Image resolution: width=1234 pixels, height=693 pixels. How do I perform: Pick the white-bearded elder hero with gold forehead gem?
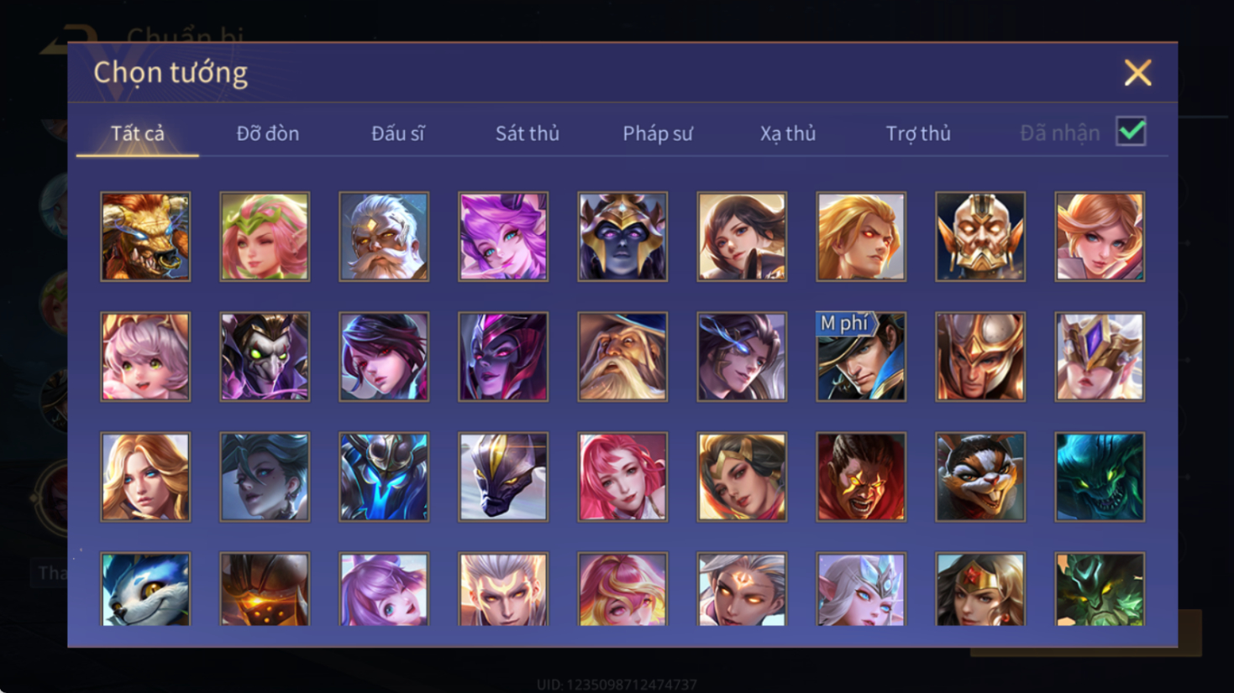click(x=384, y=237)
